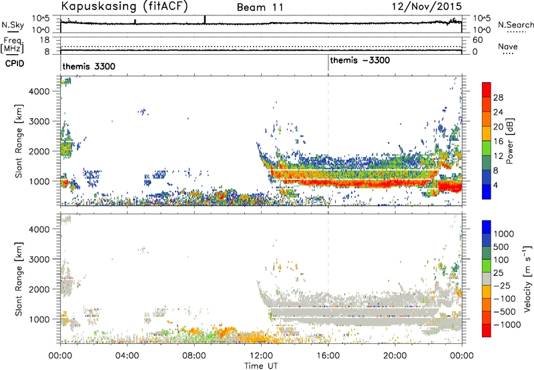Pick the blue top segment of Velocity colorbar
Image resolution: width=534 pixels, height=370 pixels.
click(x=487, y=227)
